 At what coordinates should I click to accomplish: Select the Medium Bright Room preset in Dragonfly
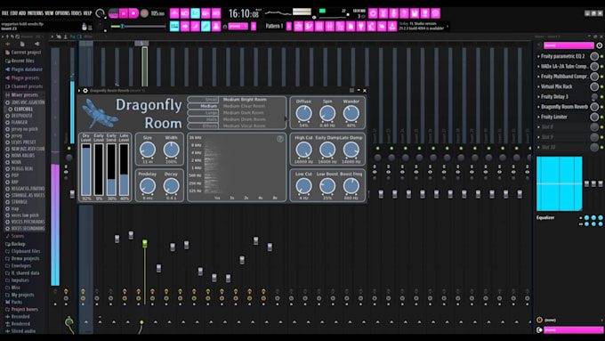click(245, 99)
